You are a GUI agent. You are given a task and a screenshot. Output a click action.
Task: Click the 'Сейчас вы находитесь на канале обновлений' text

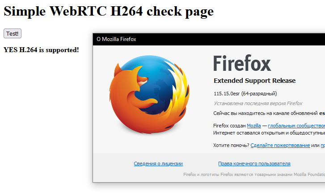tap(265, 113)
